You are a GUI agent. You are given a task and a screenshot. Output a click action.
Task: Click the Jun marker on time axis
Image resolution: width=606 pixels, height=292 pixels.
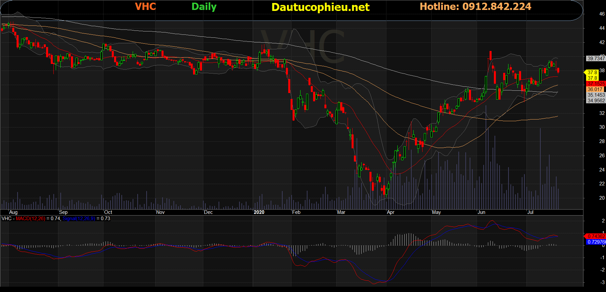481,212
